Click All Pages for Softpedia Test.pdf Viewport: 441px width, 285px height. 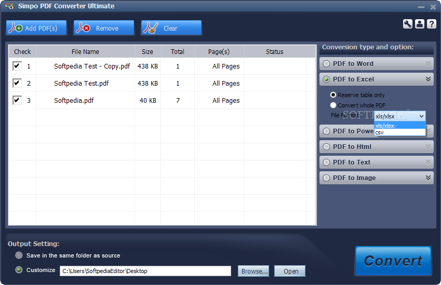[x=226, y=83]
